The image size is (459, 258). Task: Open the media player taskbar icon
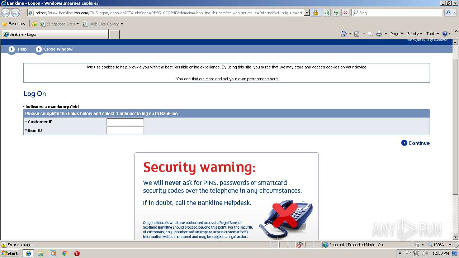53,253
